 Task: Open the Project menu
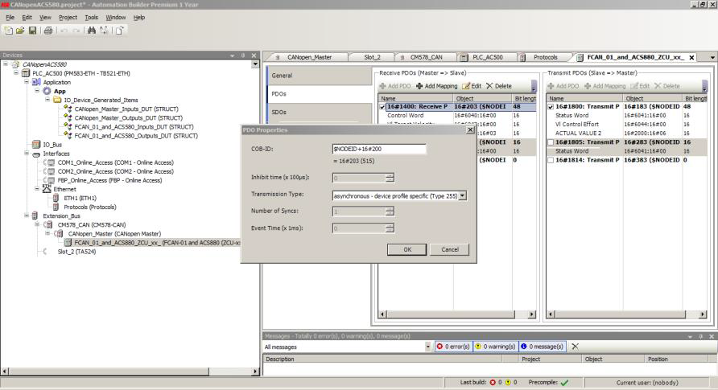pos(68,17)
